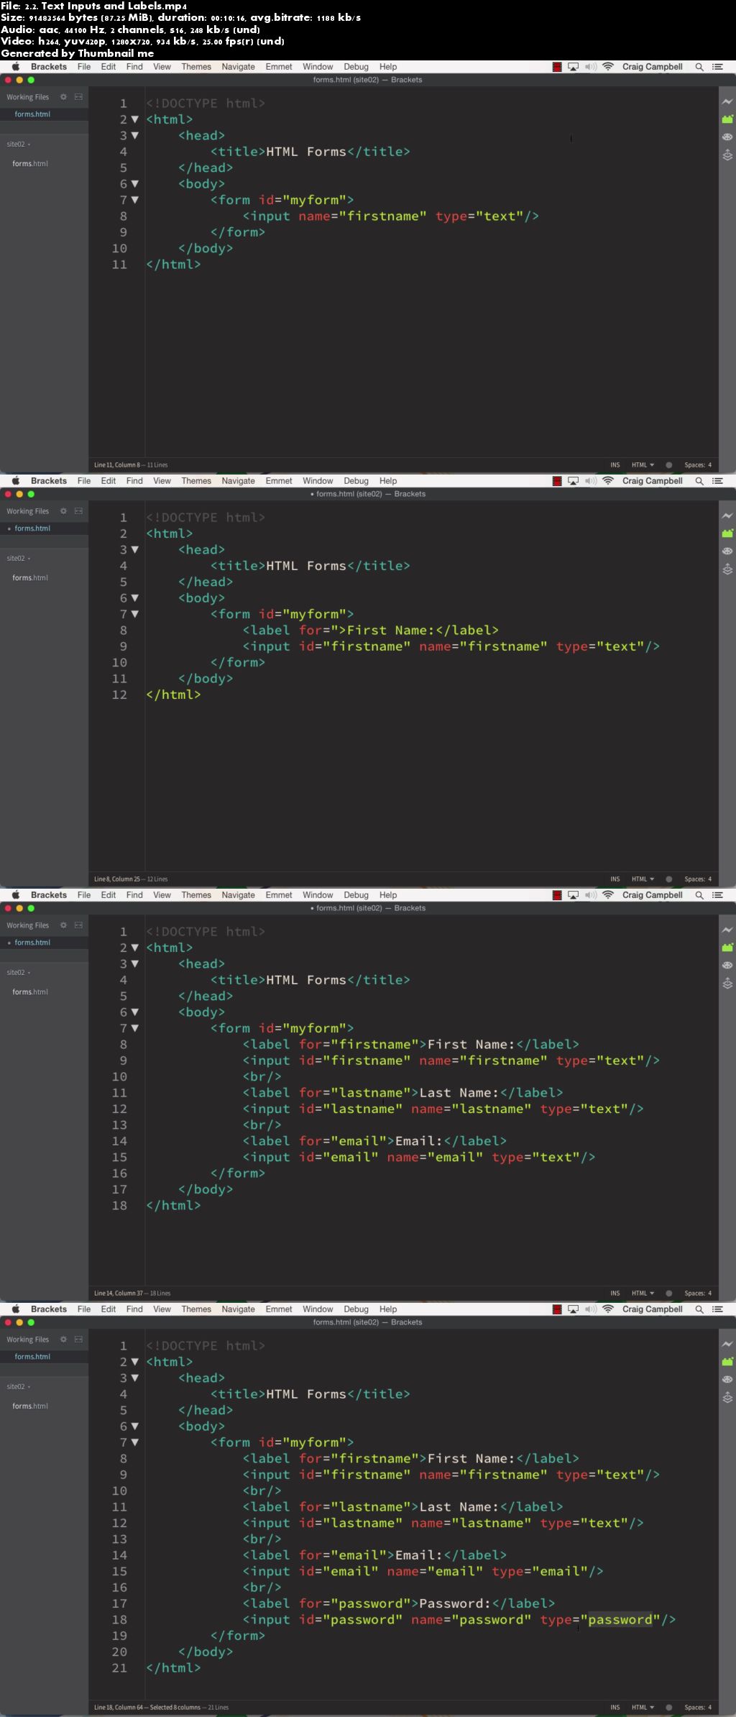Open Themes menu in the 18-line frame

coord(196,895)
